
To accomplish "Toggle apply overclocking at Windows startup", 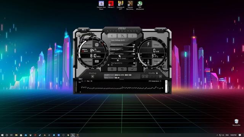I will pyautogui.click(x=92, y=76).
